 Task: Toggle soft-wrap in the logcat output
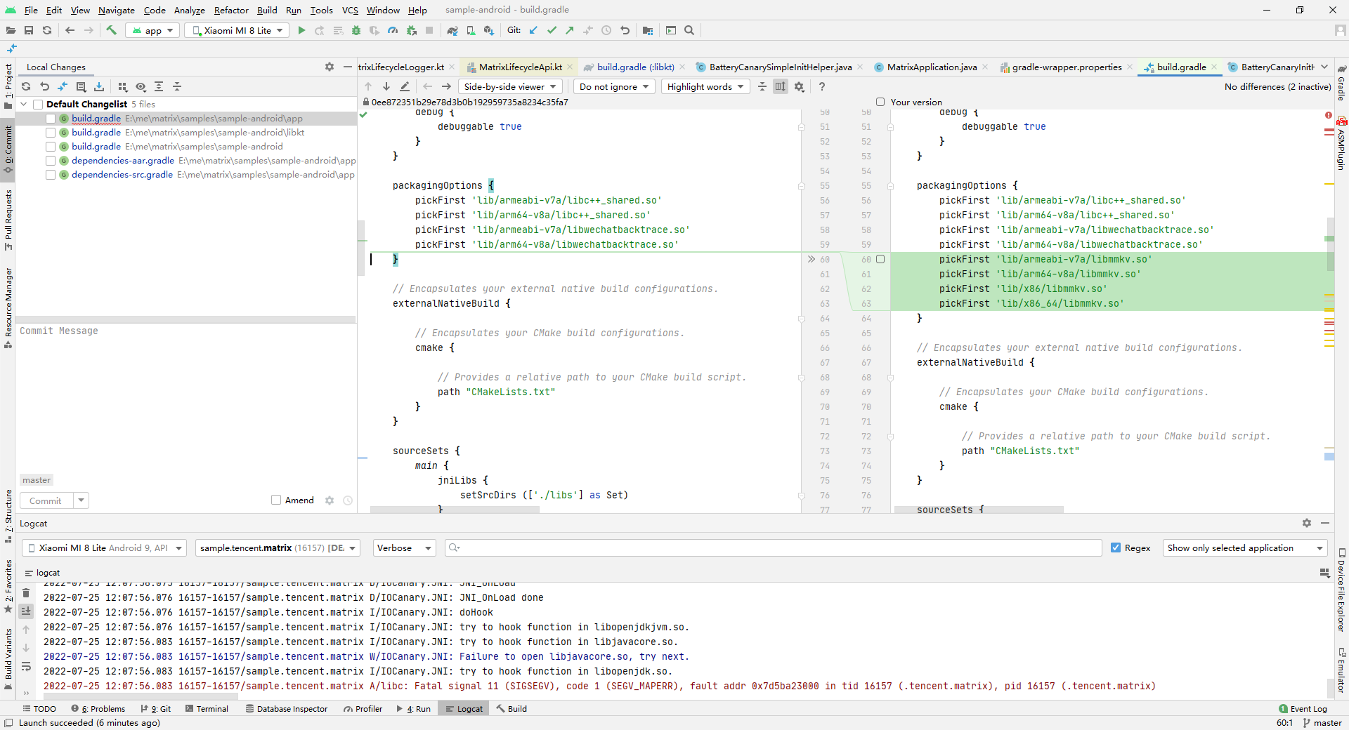[x=26, y=666]
